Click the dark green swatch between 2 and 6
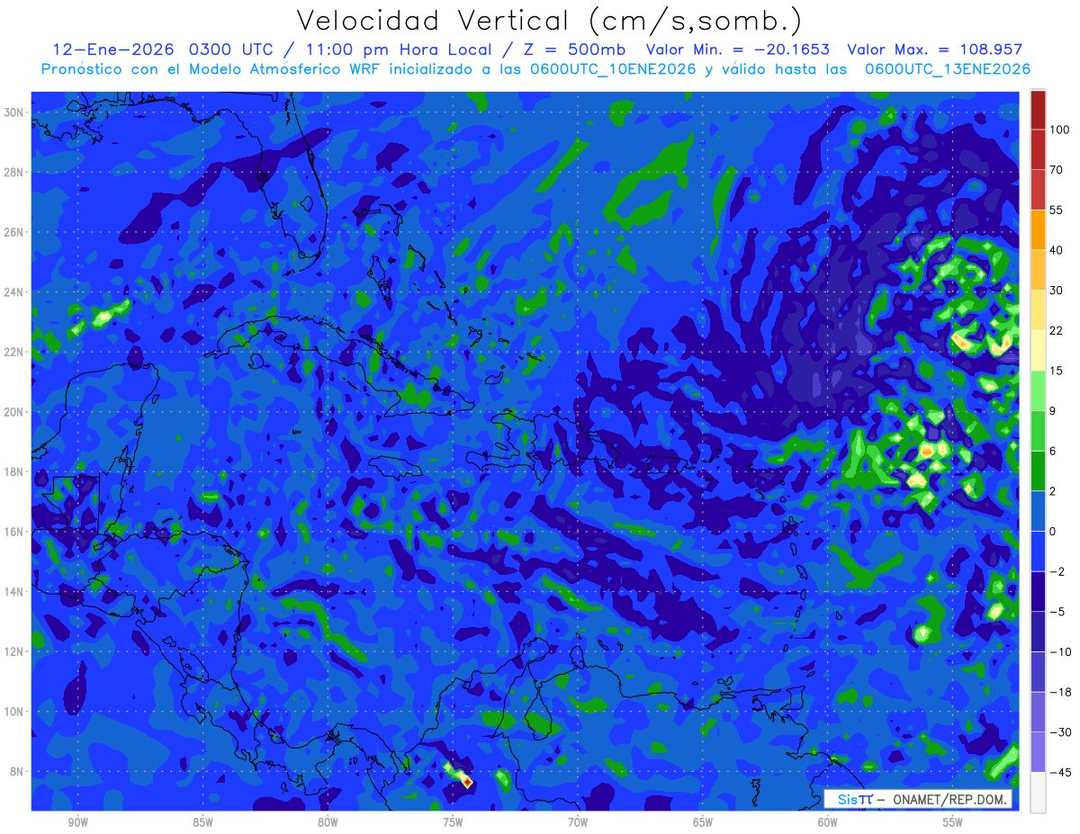Screen dimensions: 1080x834 1038,471
